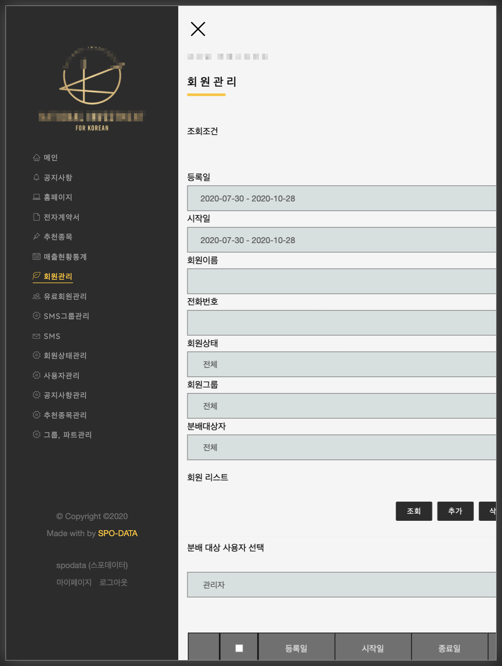Screen dimensions: 502x666
Task: Toggle the select-all checkbox in table header
Action: click(239, 648)
